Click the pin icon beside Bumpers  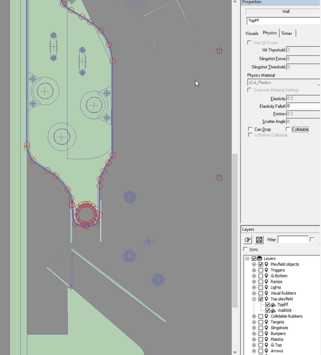[x=267, y=334]
